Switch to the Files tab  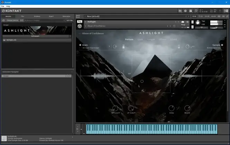[x=22, y=16]
